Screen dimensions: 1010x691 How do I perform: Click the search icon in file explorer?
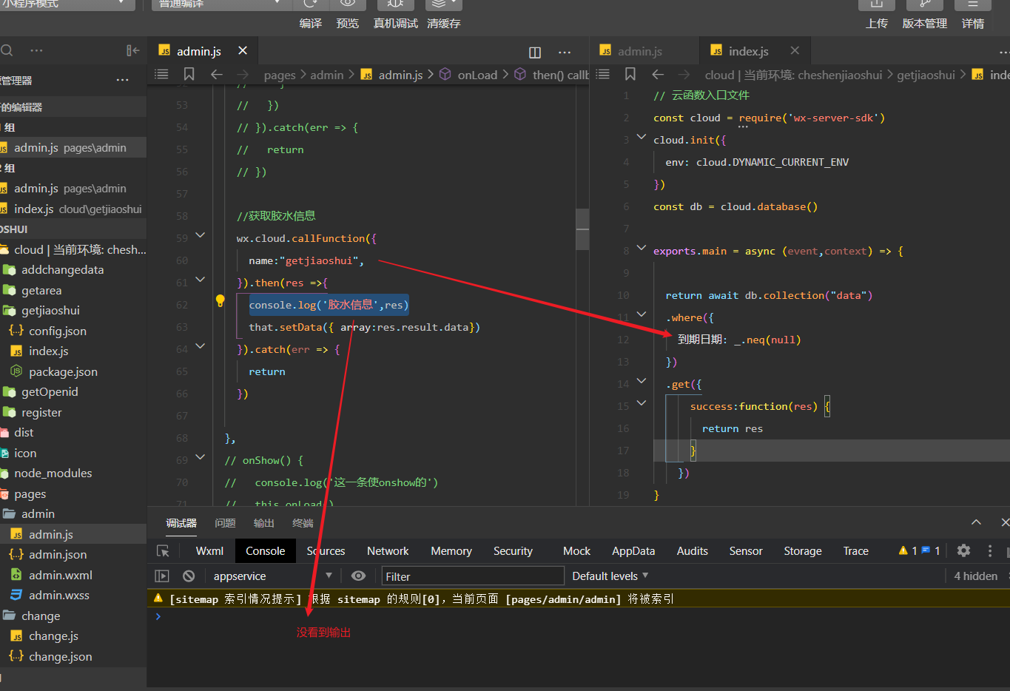7,50
